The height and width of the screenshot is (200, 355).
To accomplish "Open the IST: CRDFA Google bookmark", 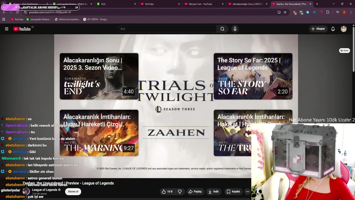I will point(95,19).
